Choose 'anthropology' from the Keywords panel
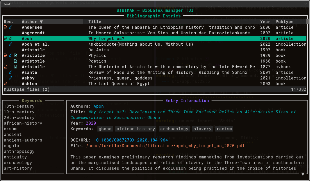 coord(19,151)
